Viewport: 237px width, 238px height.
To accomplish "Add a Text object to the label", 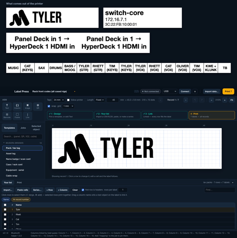I will tap(7, 106).
